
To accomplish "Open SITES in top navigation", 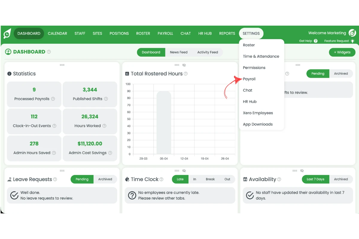I will 98,33.
